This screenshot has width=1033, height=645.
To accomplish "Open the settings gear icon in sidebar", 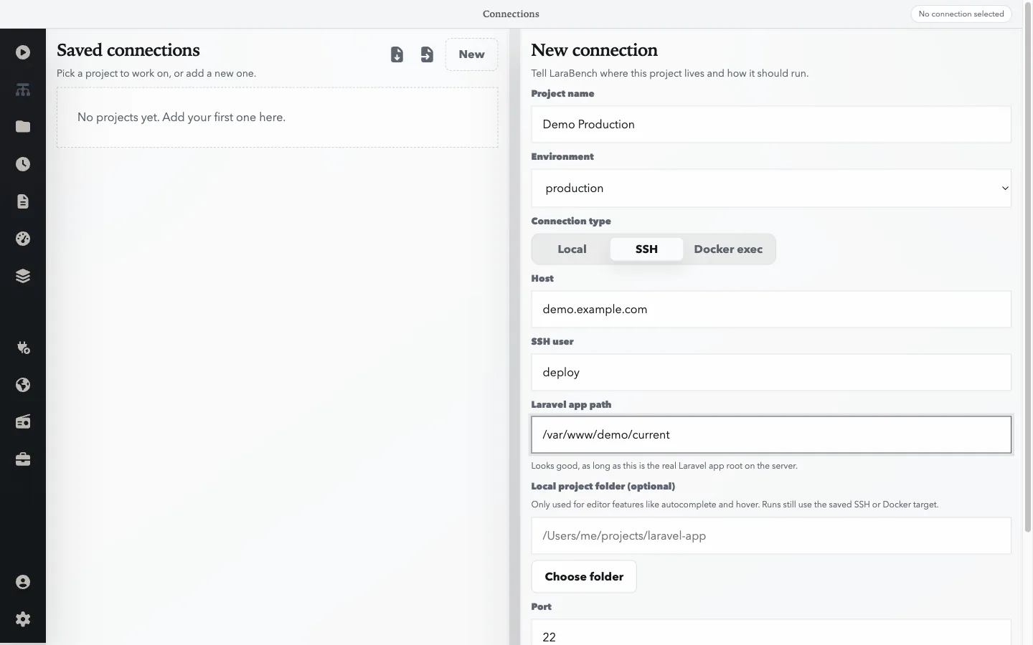I will [x=23, y=619].
